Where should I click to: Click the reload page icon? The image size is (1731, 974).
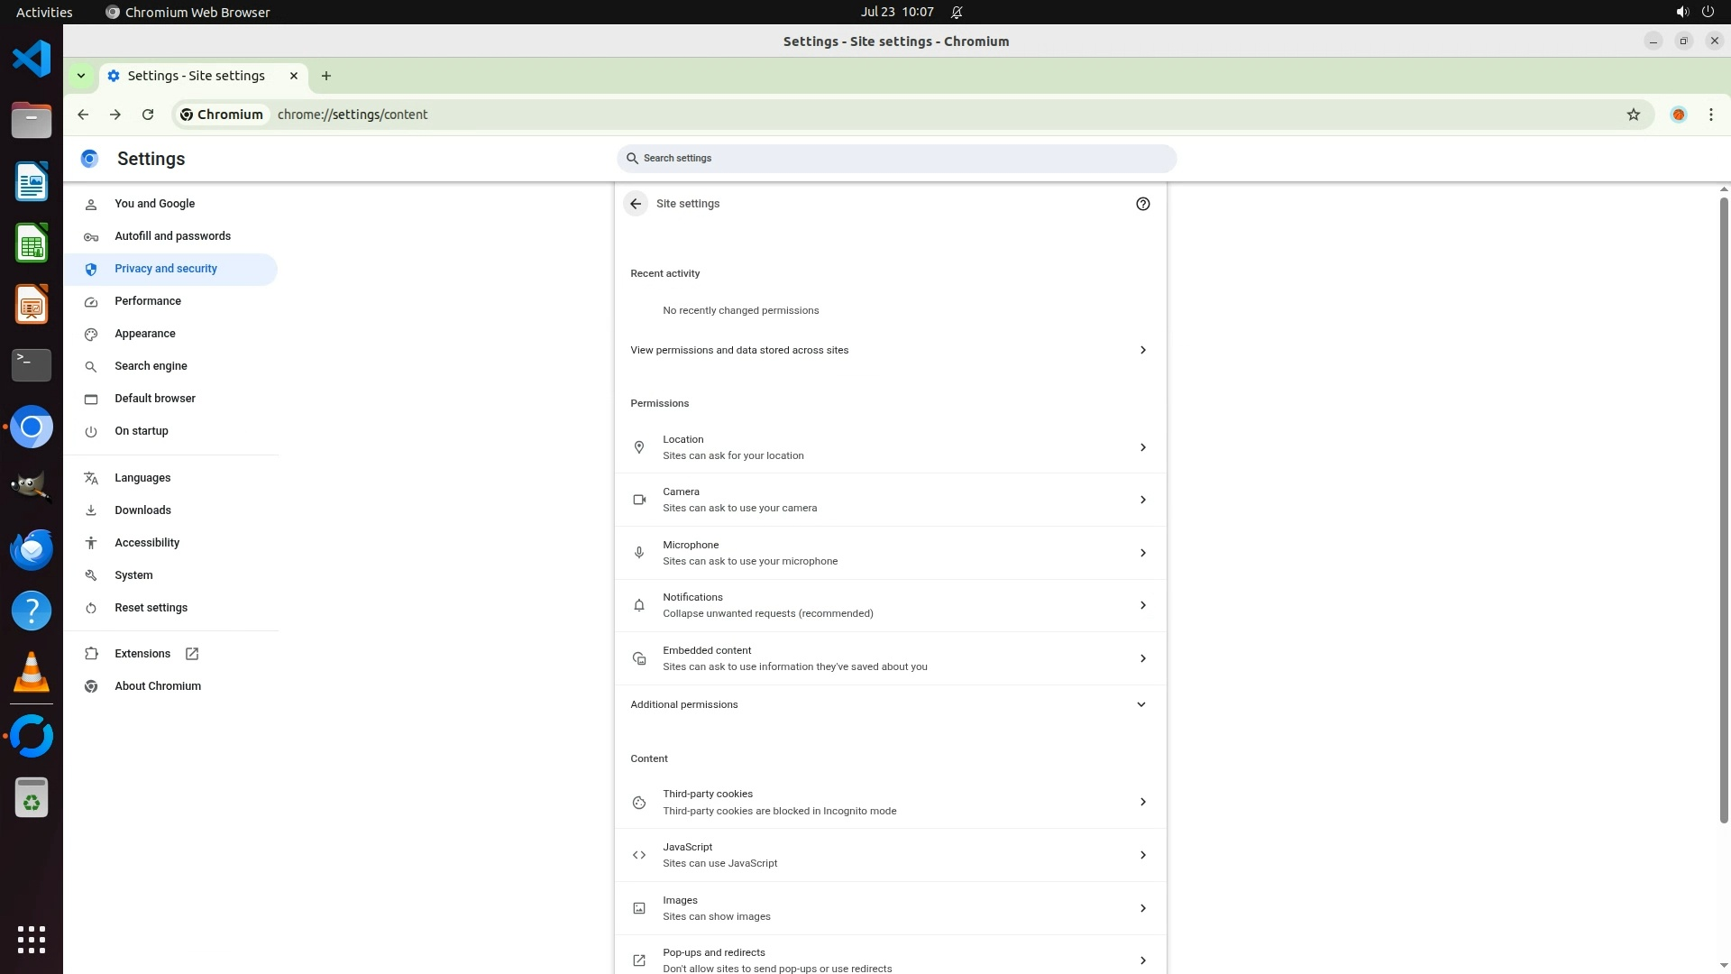148,115
